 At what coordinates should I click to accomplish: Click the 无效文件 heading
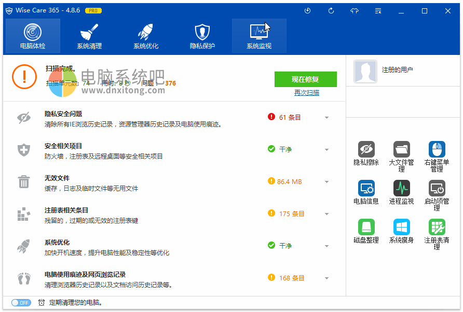tap(57, 178)
